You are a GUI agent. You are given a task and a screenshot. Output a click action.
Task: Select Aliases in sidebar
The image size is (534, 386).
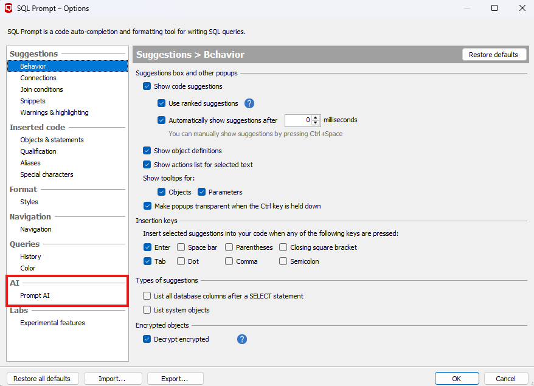click(30, 163)
